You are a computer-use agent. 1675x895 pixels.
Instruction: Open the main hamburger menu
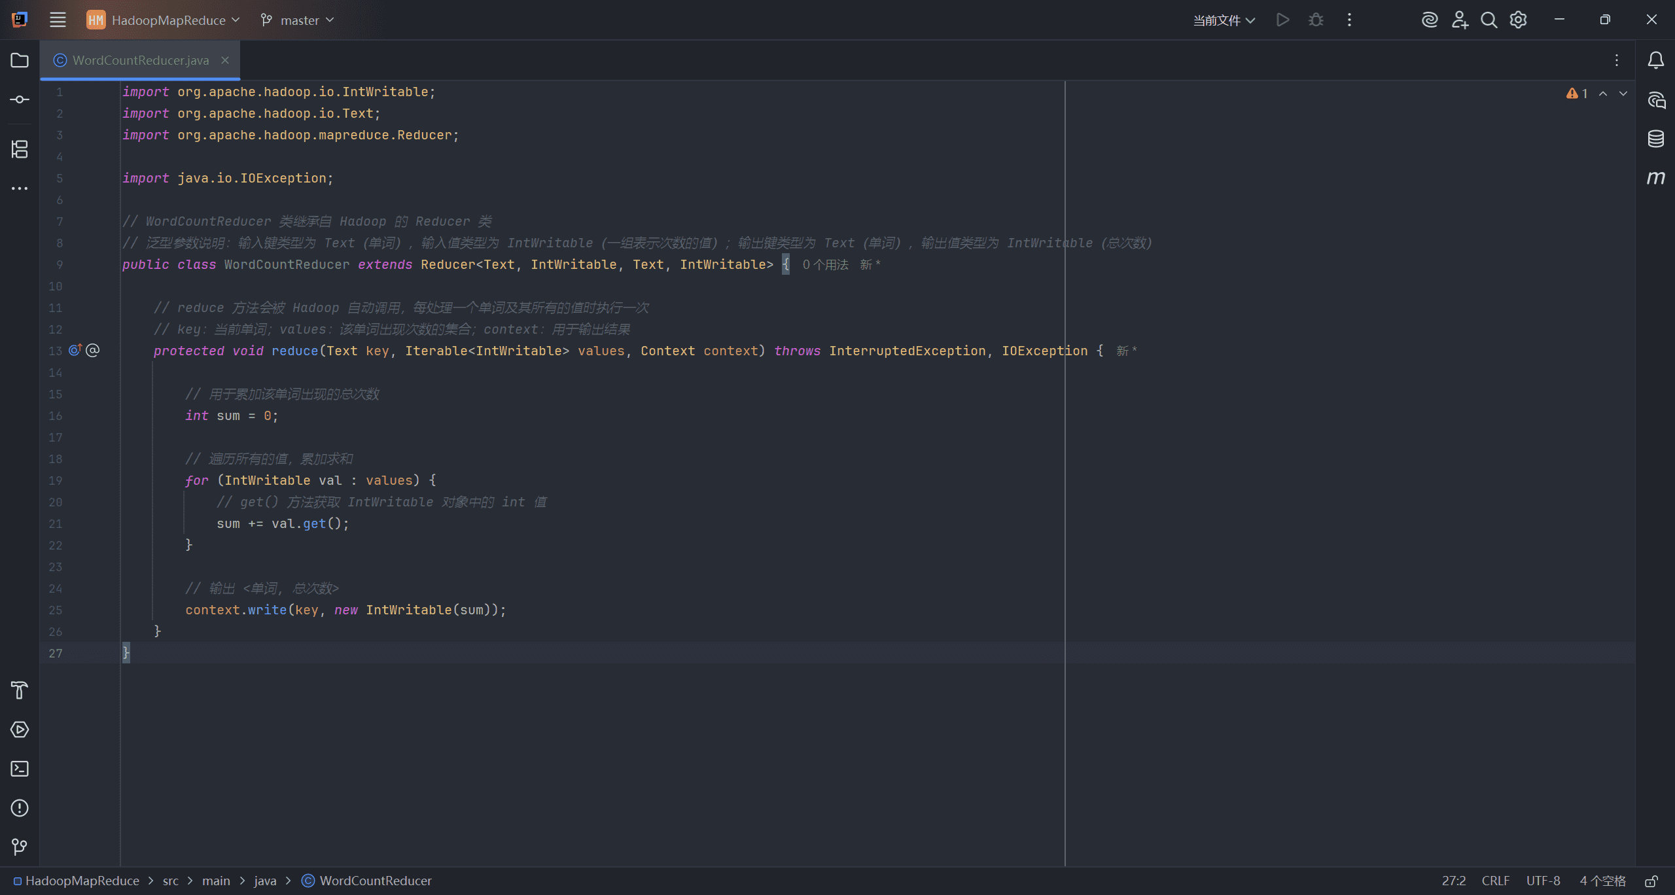point(58,20)
